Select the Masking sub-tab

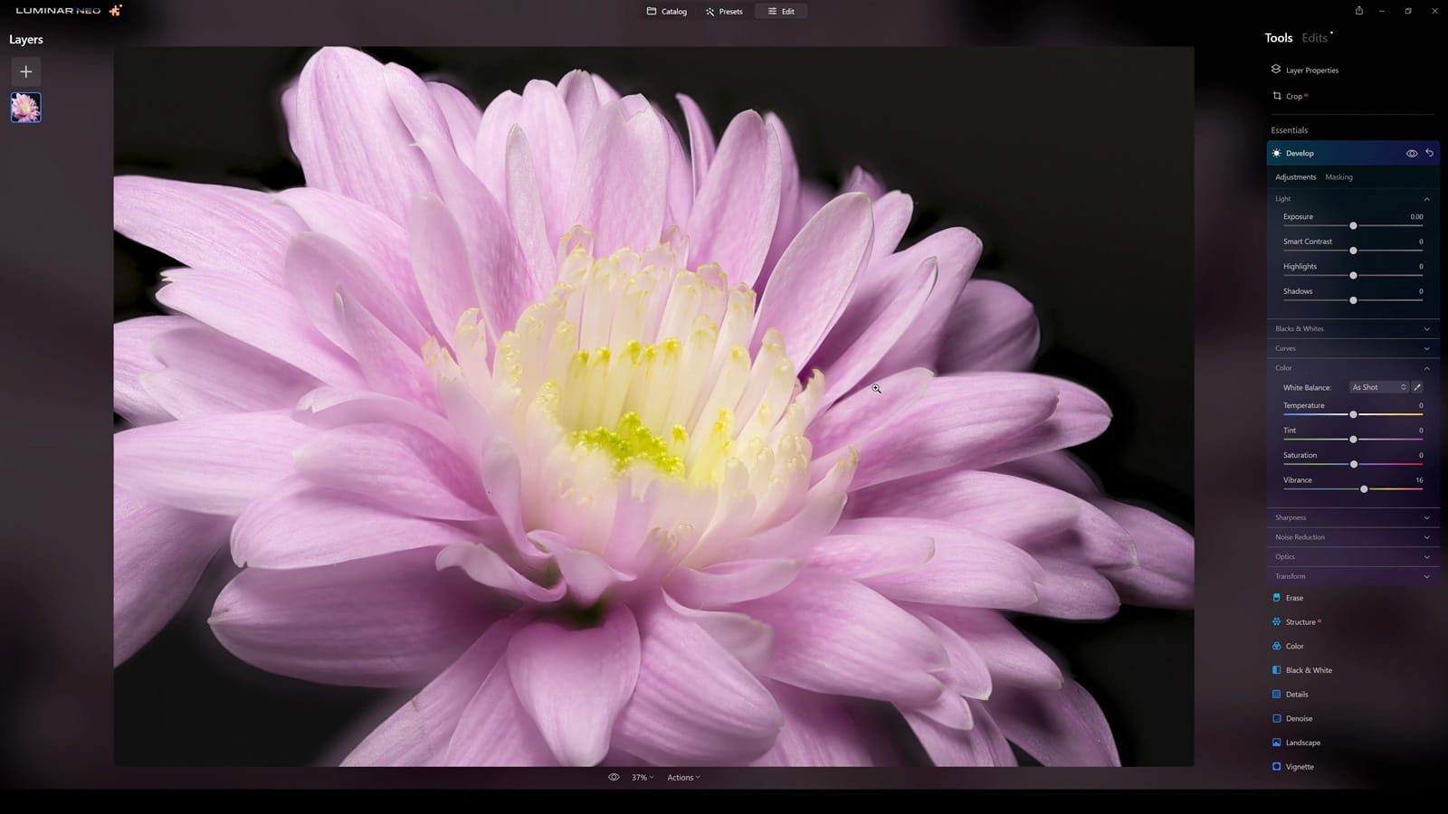point(1338,177)
